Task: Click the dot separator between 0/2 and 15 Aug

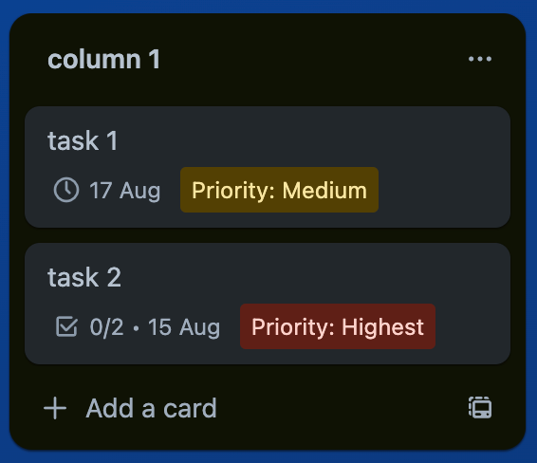Action: point(136,328)
